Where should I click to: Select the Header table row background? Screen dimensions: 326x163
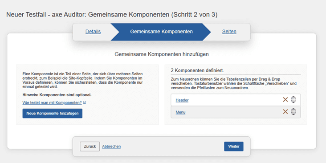click(x=236, y=100)
